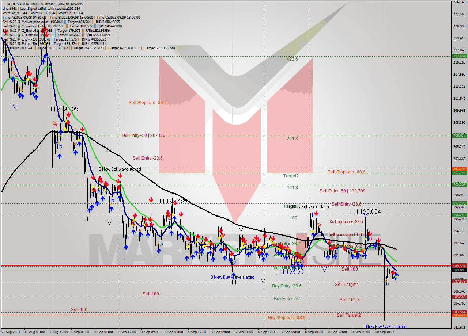The width and height of the screenshot is (468, 336).
Task: Click the '2 Sep 17:00' time label
Action: [x=127, y=332]
